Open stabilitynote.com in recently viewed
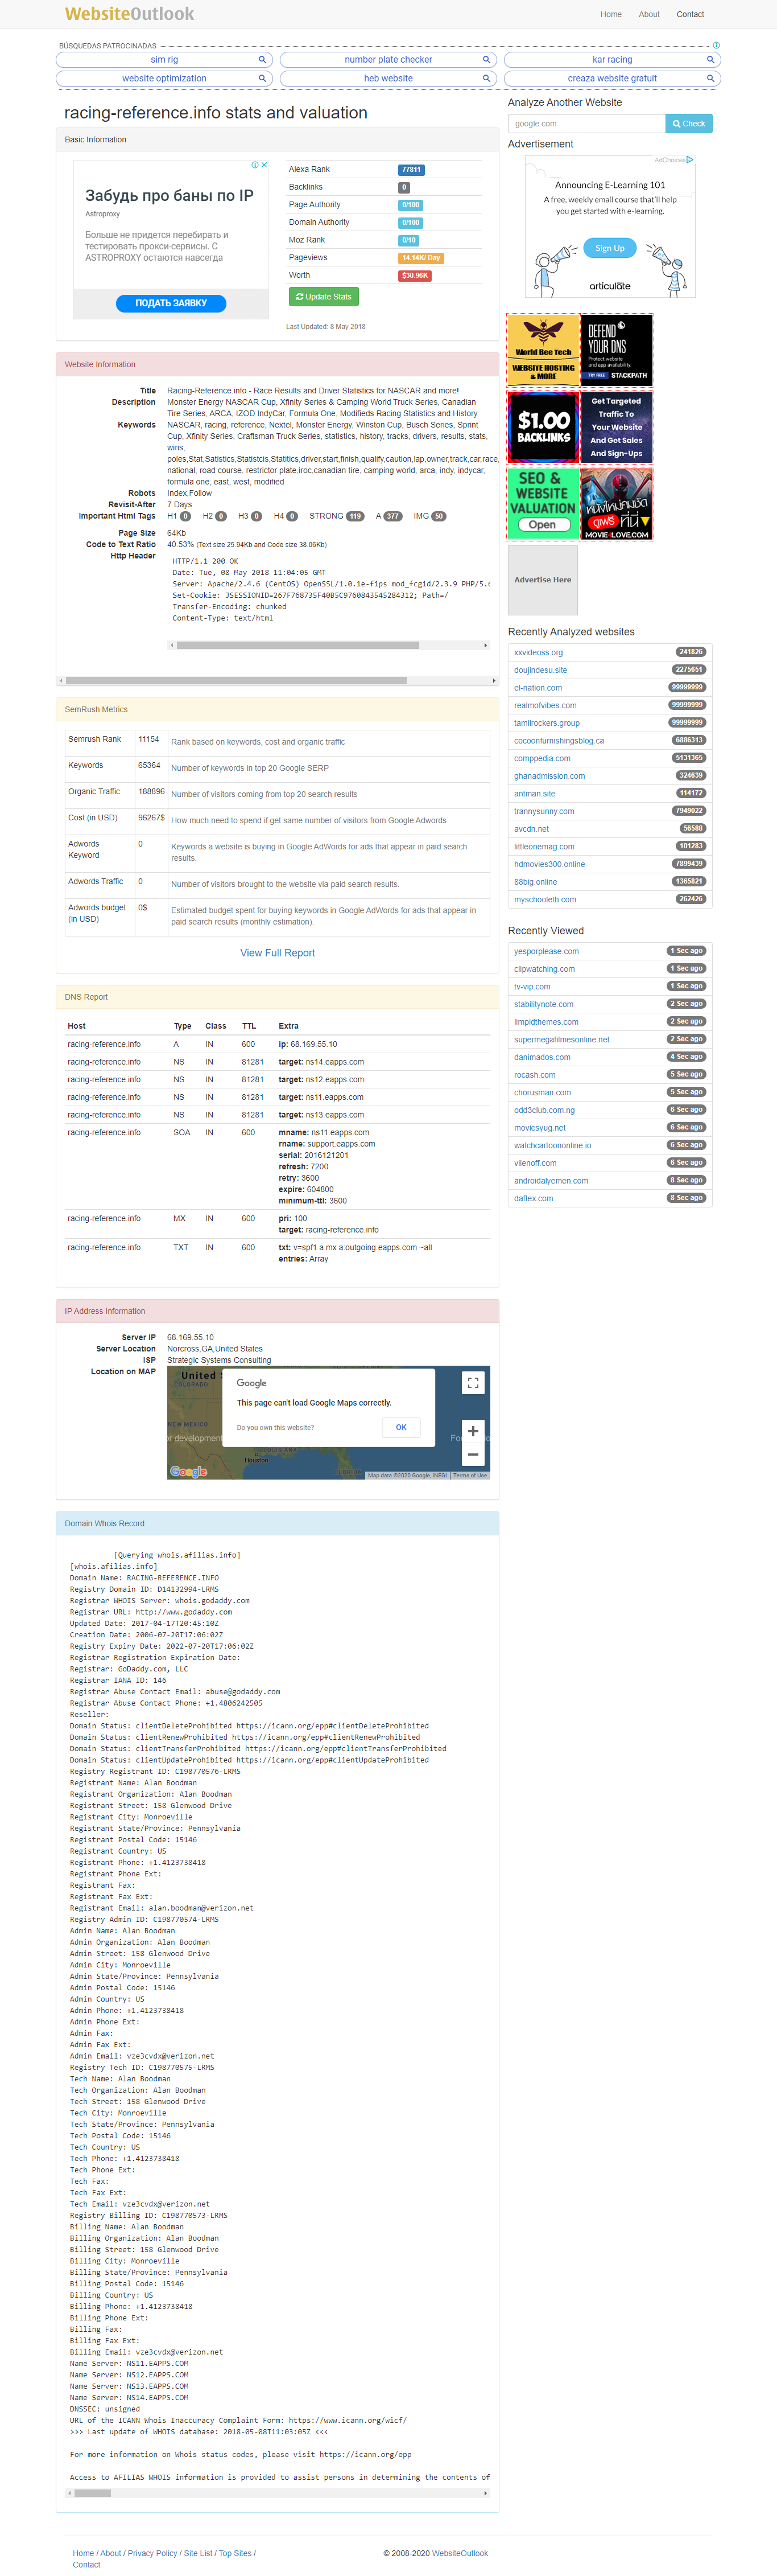The height and width of the screenshot is (2576, 777). pos(543,1004)
